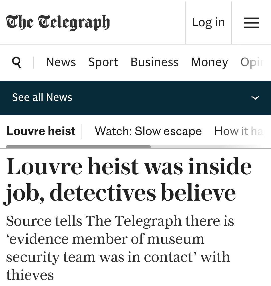The image size is (271, 286).
Task: Expand the See all News chevron
Action: click(x=255, y=98)
